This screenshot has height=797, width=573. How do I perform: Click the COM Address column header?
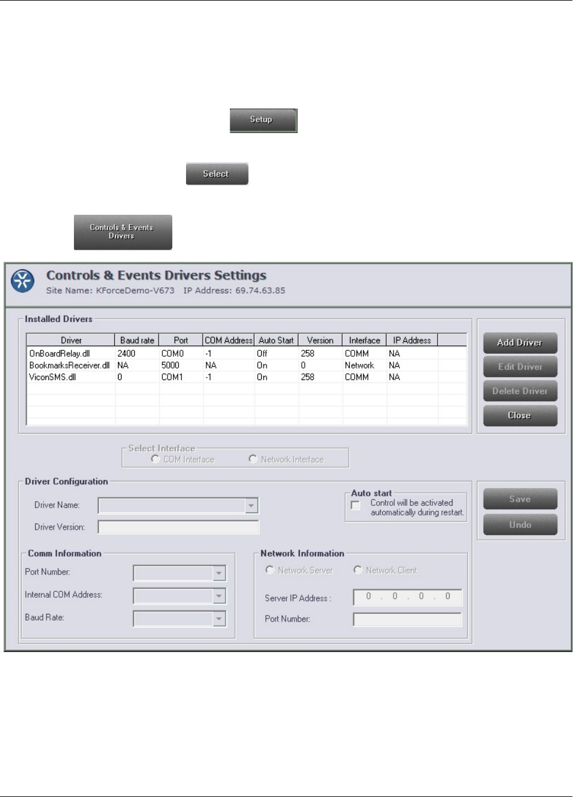pyautogui.click(x=228, y=340)
